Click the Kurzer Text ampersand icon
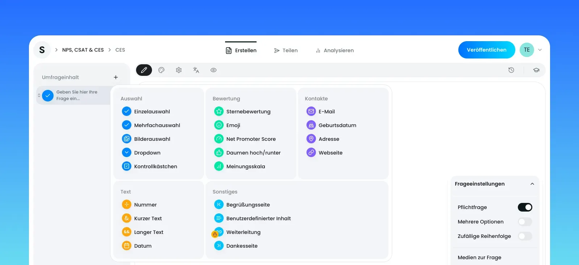The height and width of the screenshot is (265, 579). pyautogui.click(x=127, y=218)
